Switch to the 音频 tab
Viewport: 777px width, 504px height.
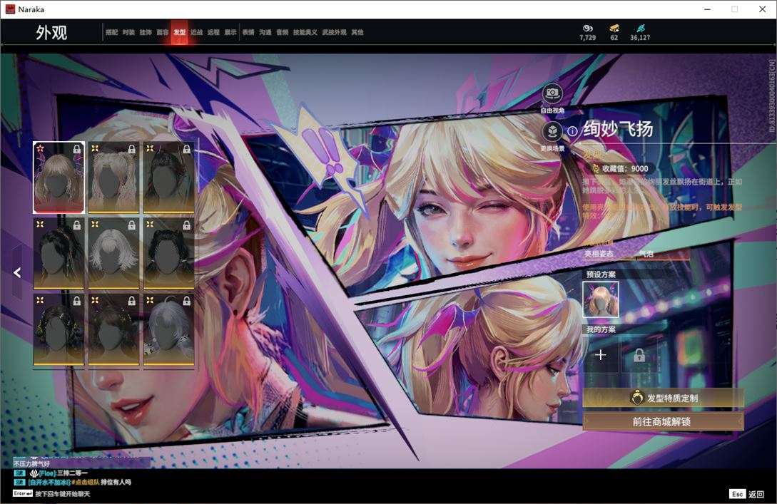click(x=282, y=32)
